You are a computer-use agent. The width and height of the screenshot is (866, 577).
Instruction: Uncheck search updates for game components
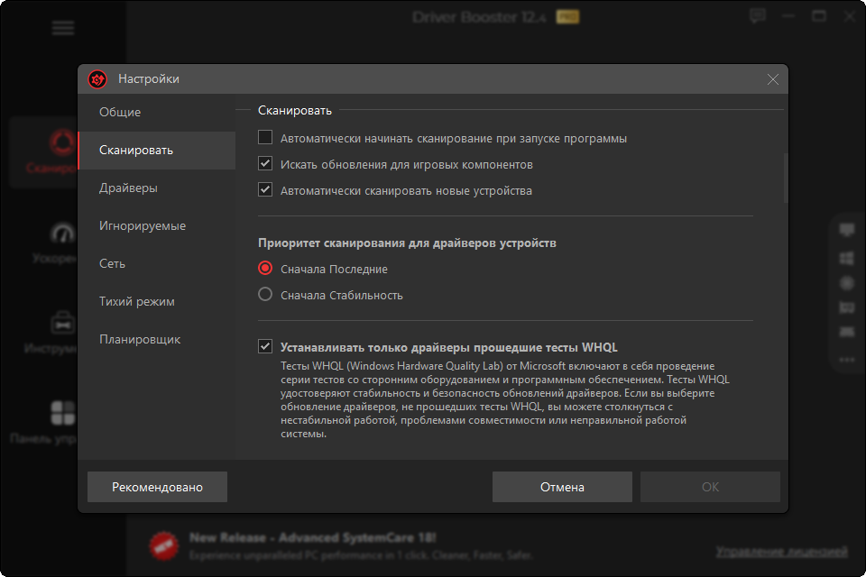click(x=265, y=165)
